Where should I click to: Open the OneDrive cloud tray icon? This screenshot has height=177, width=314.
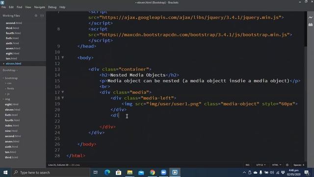click(255, 173)
